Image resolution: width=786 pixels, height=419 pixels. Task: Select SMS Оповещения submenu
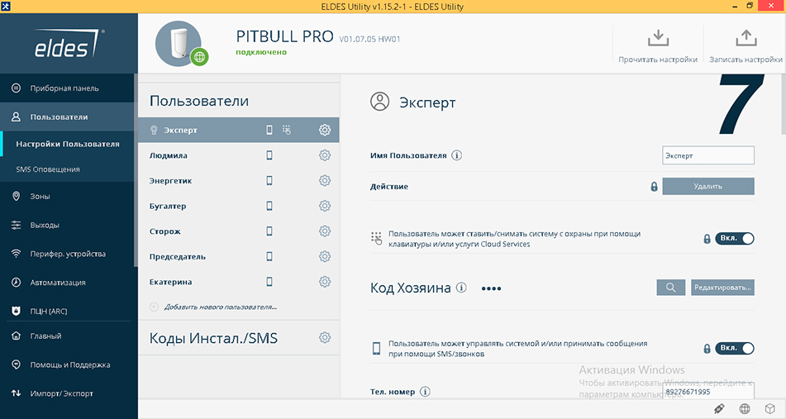point(67,169)
